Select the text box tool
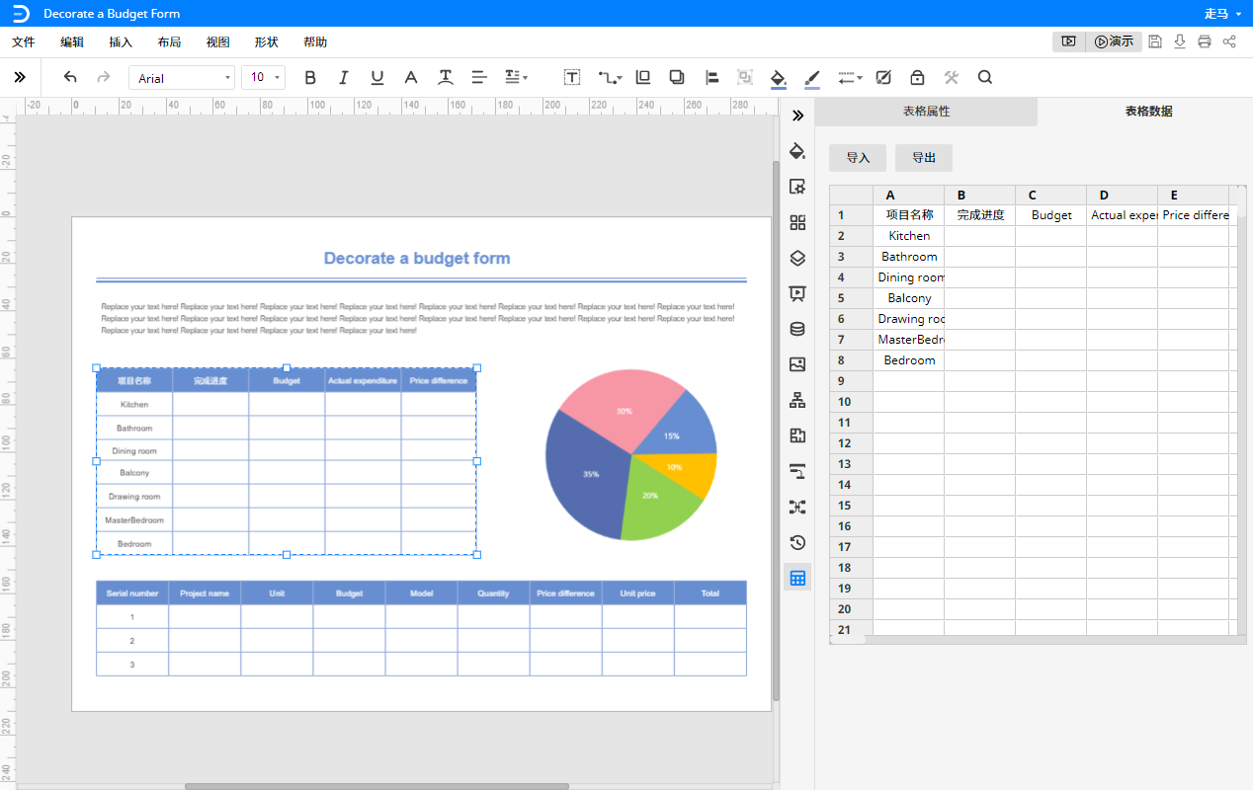 572,77
